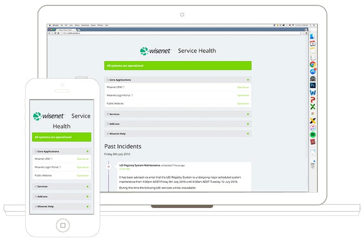Tap green status dot of Add-ons on phone
The width and height of the screenshot is (364, 241).
[87, 196]
